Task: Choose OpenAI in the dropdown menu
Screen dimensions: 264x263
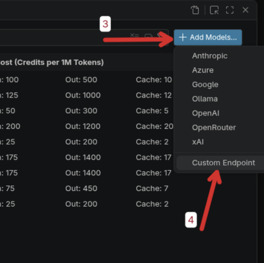Action: click(x=205, y=113)
